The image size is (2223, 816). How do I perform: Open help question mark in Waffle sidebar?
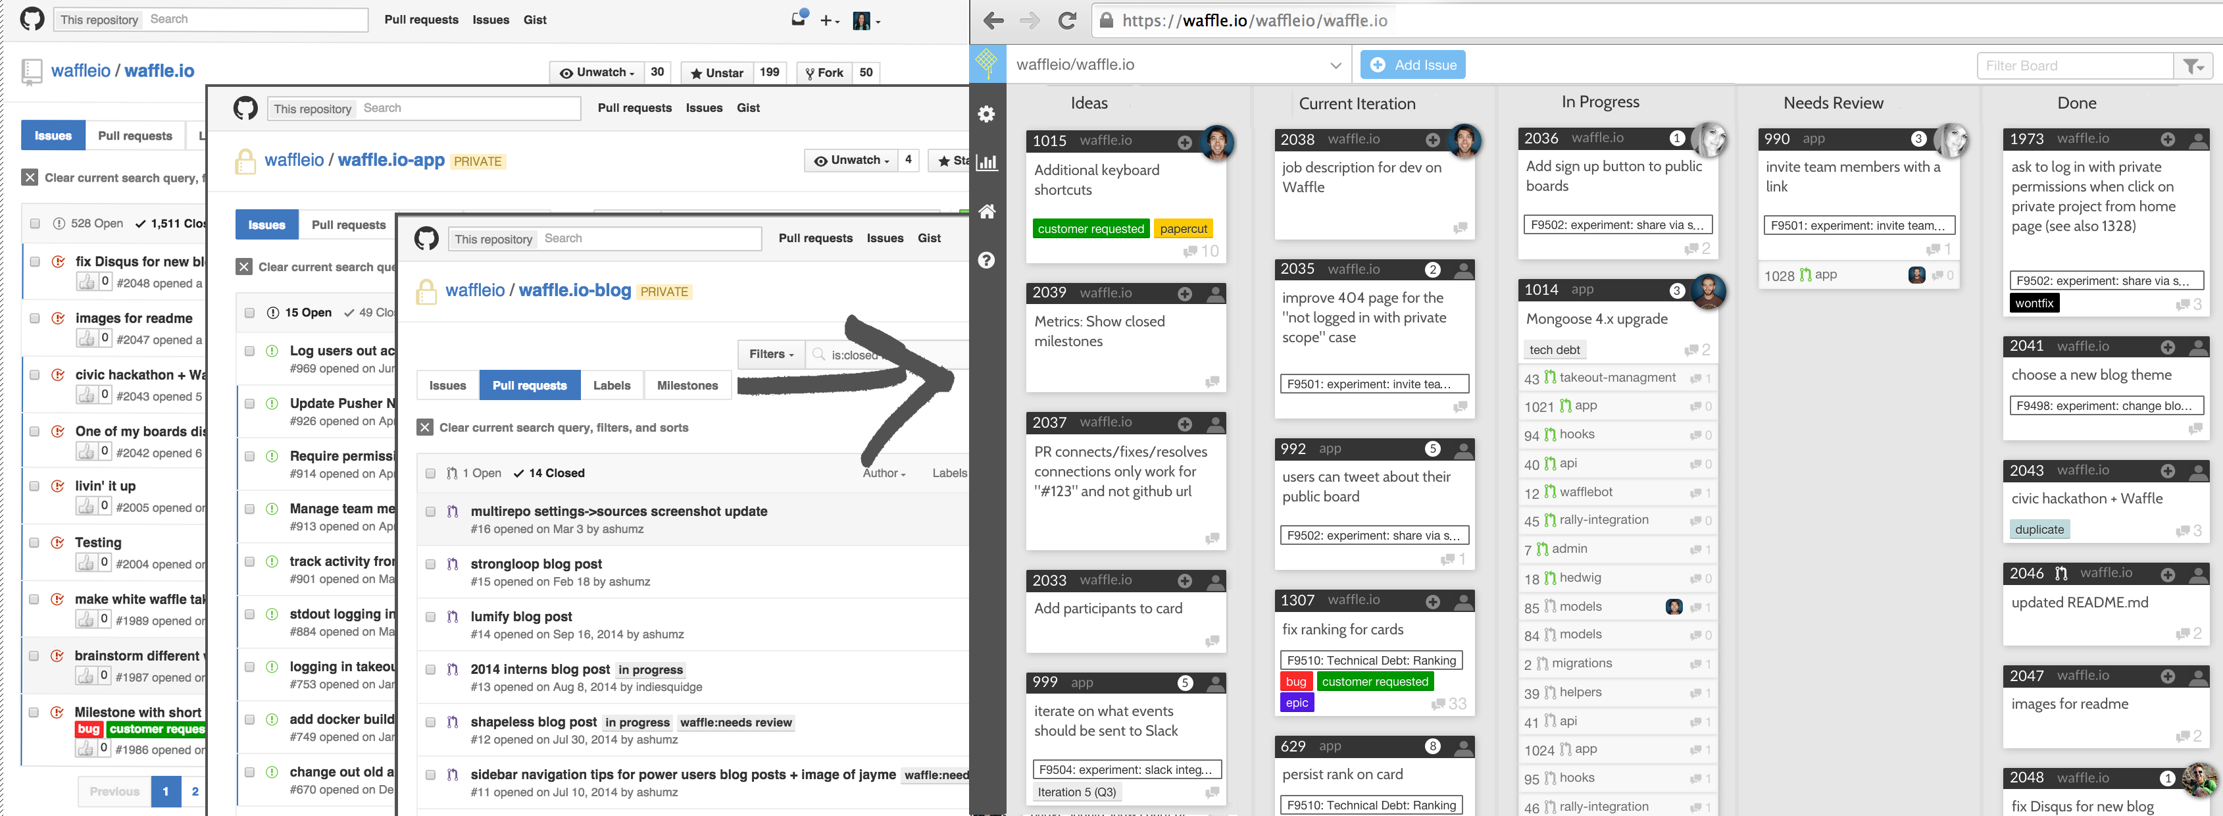click(986, 260)
